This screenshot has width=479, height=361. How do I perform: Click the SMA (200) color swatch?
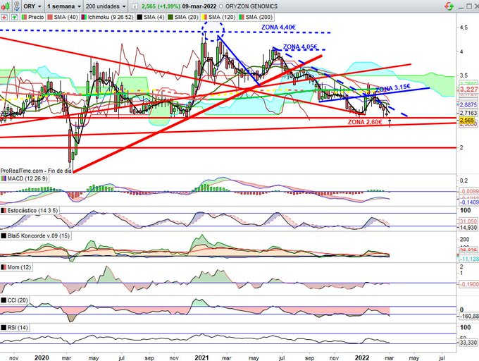pos(242,17)
